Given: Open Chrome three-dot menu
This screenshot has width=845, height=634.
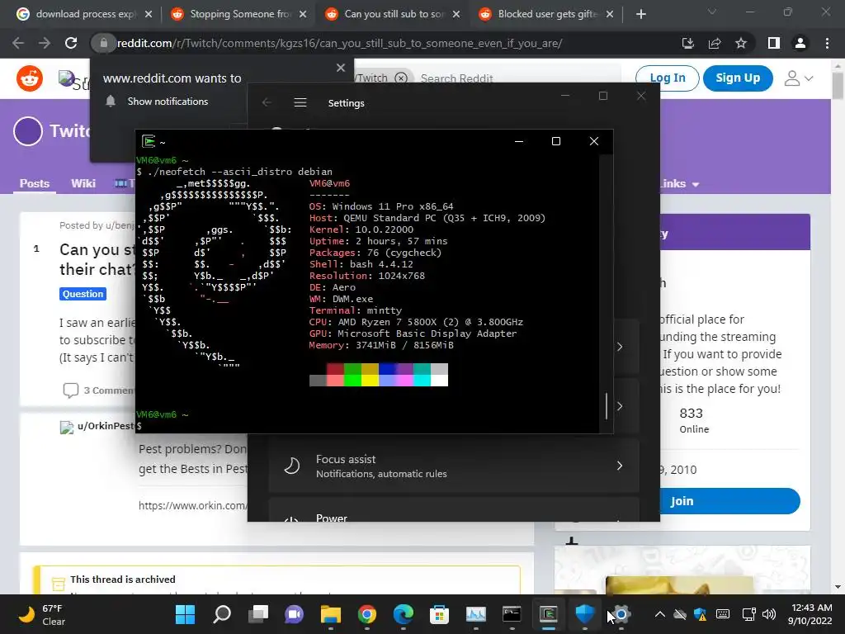Looking at the screenshot, I should 827,43.
